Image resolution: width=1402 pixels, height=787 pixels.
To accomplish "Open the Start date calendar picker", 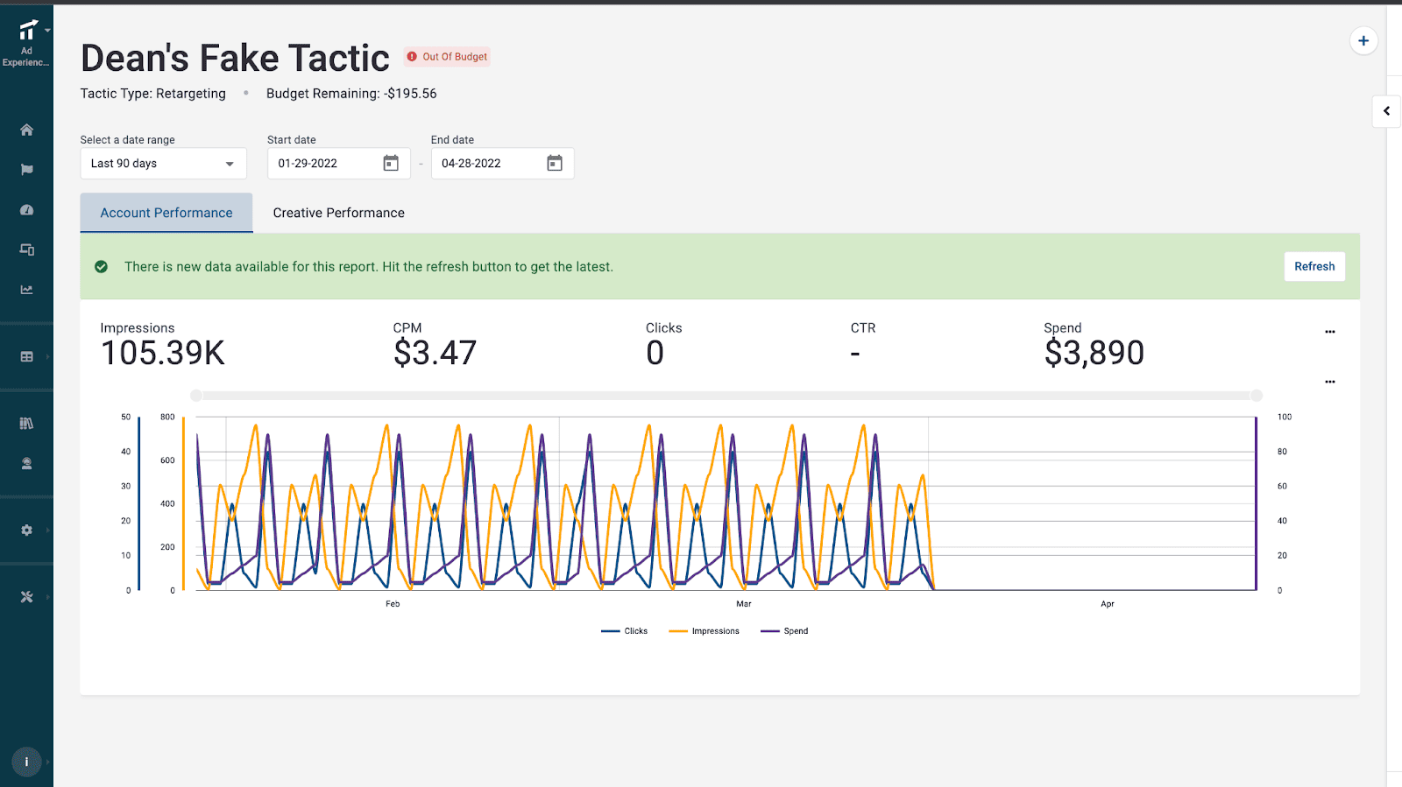I will (391, 164).
